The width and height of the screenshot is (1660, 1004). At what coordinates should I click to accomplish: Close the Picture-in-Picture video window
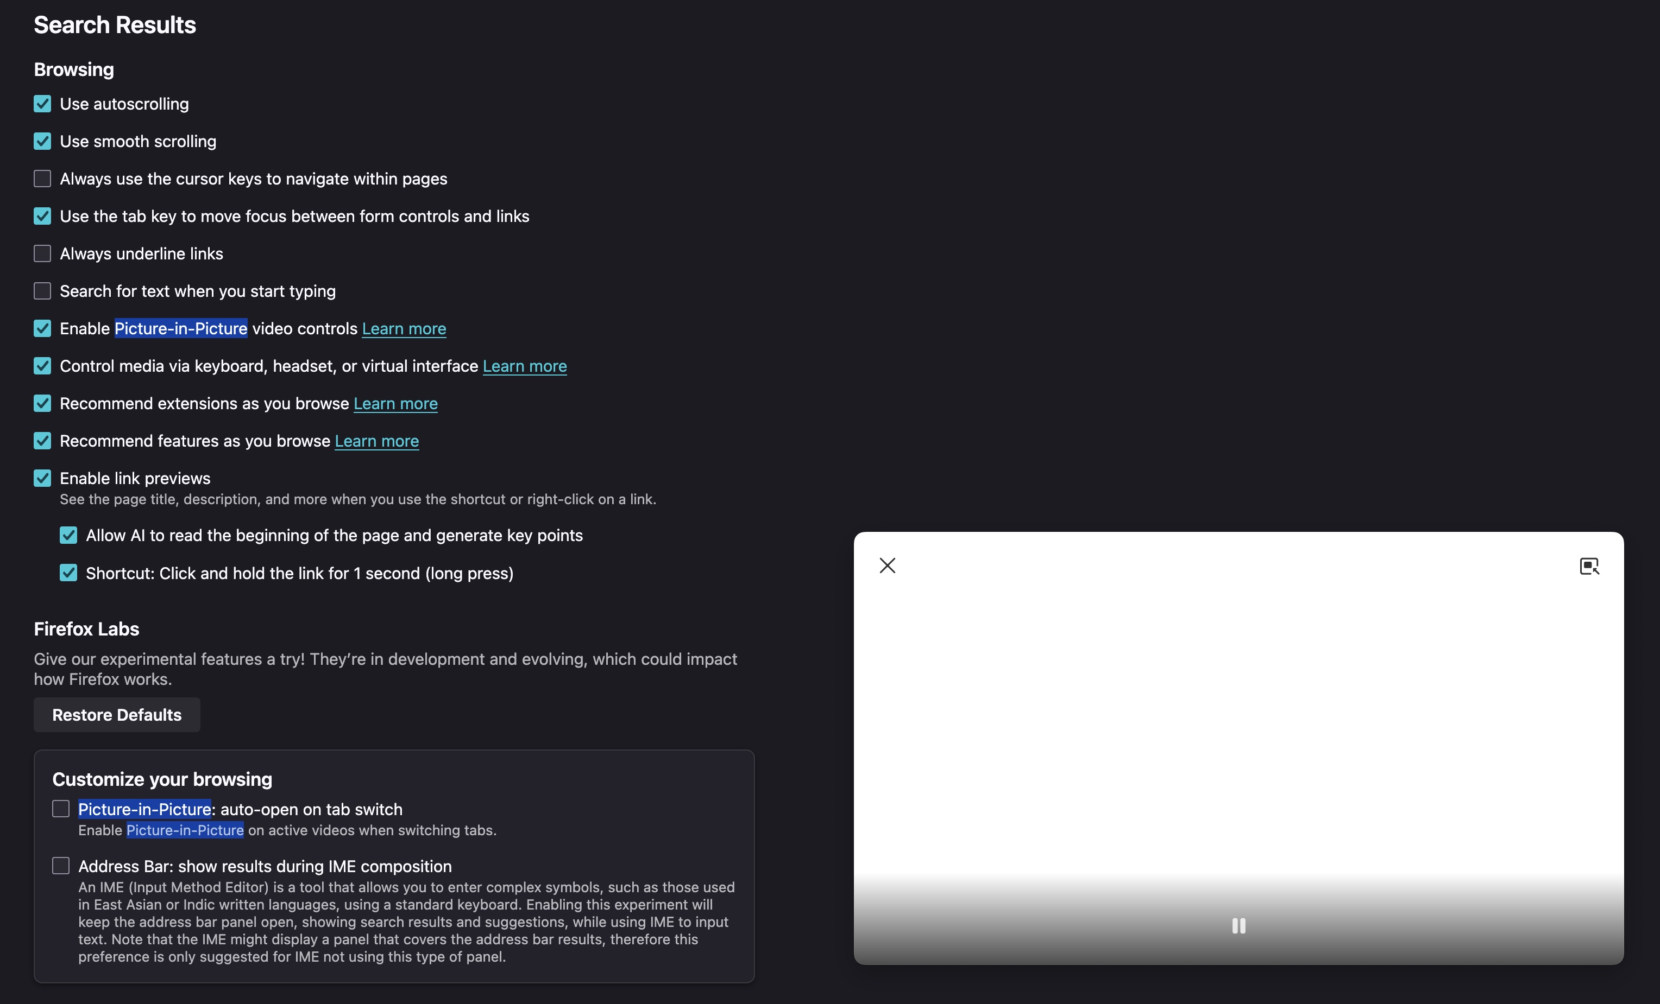tap(887, 565)
